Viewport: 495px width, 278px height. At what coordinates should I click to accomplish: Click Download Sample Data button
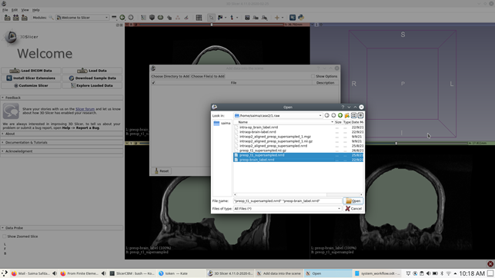pos(92,78)
